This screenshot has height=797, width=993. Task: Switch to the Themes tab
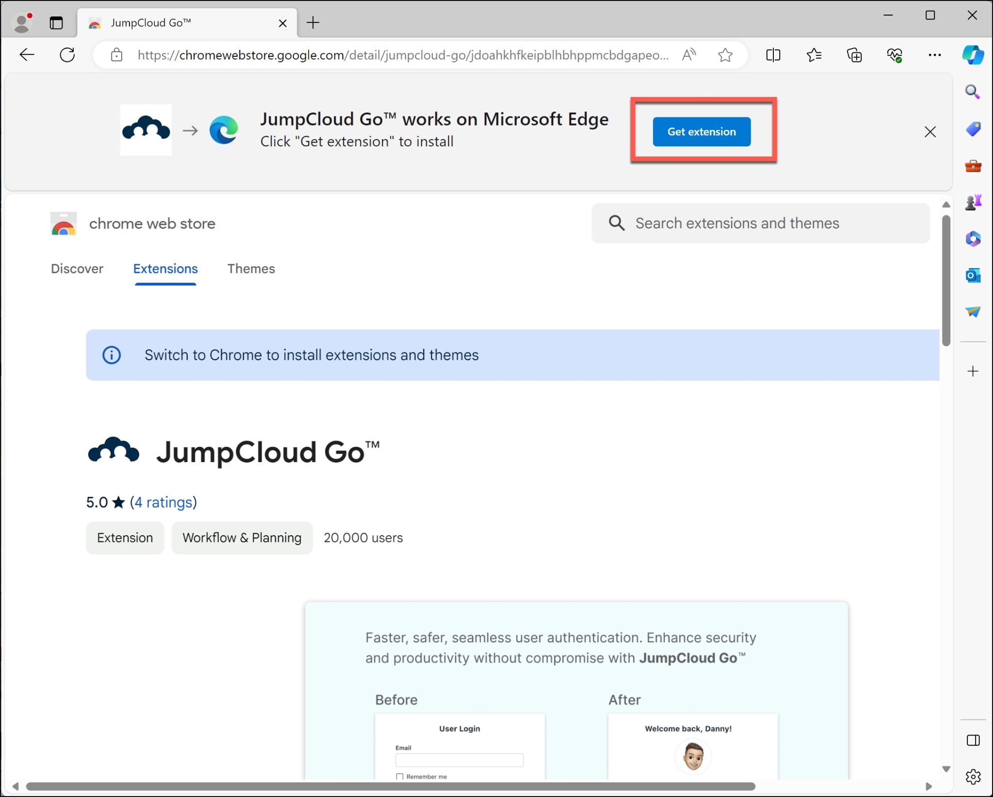pos(251,269)
